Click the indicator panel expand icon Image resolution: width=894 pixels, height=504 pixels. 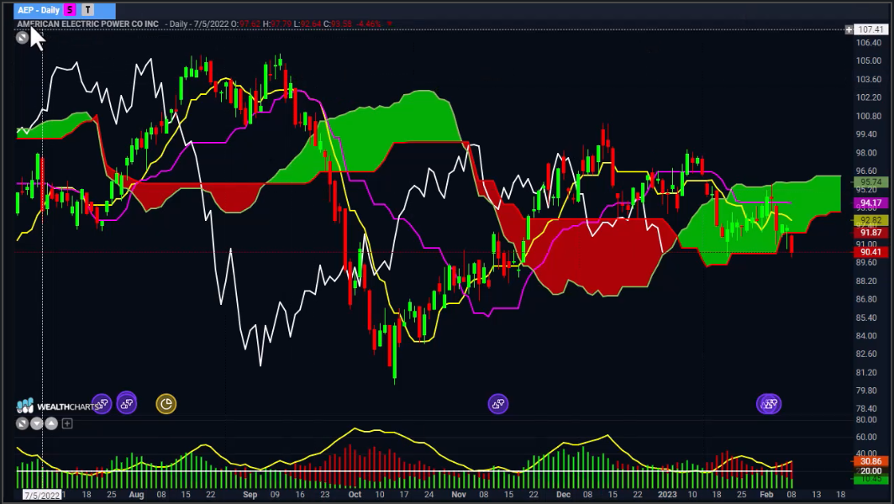22,423
